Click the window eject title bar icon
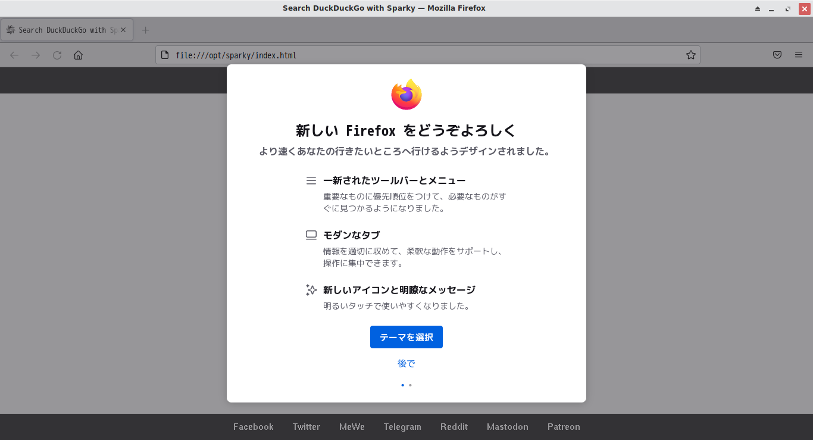This screenshot has width=813, height=440. [x=758, y=8]
